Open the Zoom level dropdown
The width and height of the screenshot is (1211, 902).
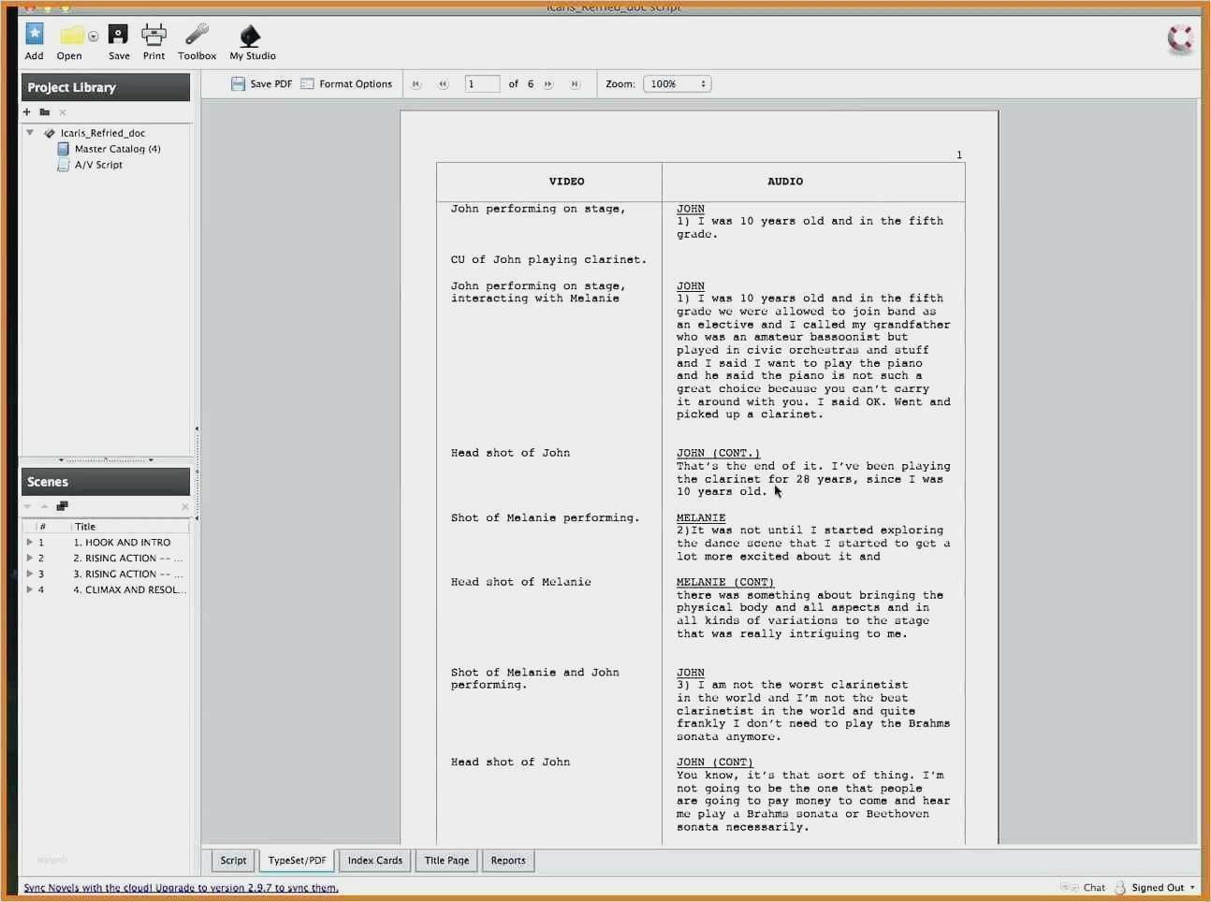(x=677, y=83)
